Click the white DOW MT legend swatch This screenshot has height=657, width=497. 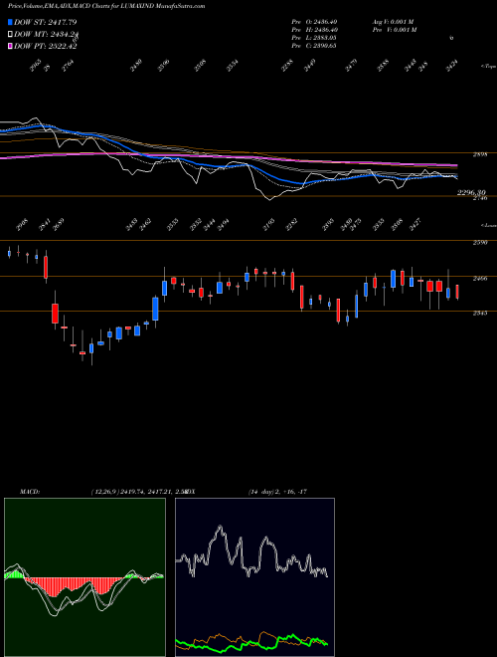[x=10, y=35]
